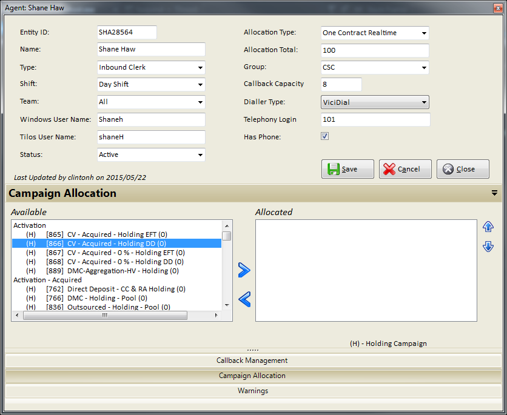Image resolution: width=507 pixels, height=415 pixels.
Task: Save the agent details
Action: pyautogui.click(x=348, y=169)
